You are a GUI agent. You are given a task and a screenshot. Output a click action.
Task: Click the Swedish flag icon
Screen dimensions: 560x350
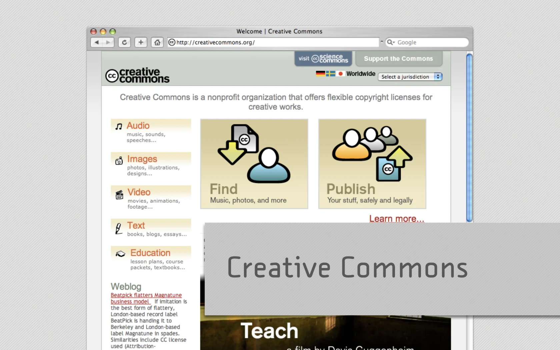click(x=331, y=74)
